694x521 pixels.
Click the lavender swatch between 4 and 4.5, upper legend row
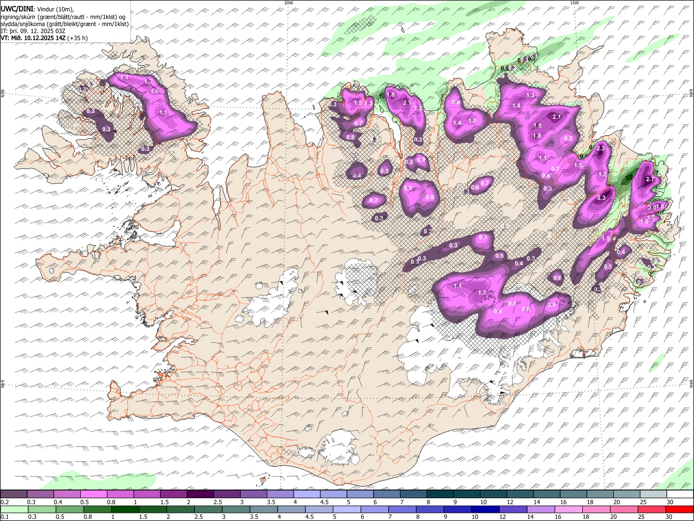[307, 494]
